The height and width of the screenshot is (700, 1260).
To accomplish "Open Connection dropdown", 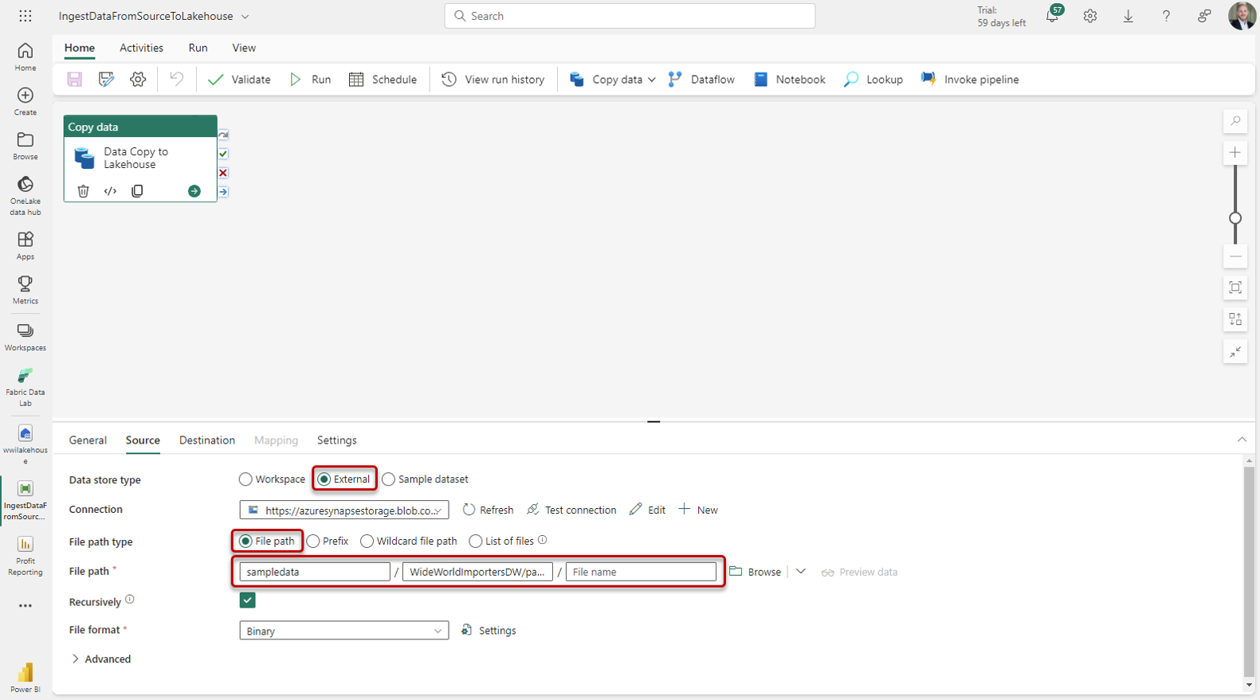I will (344, 510).
